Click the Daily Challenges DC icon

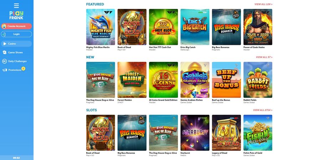(5, 61)
